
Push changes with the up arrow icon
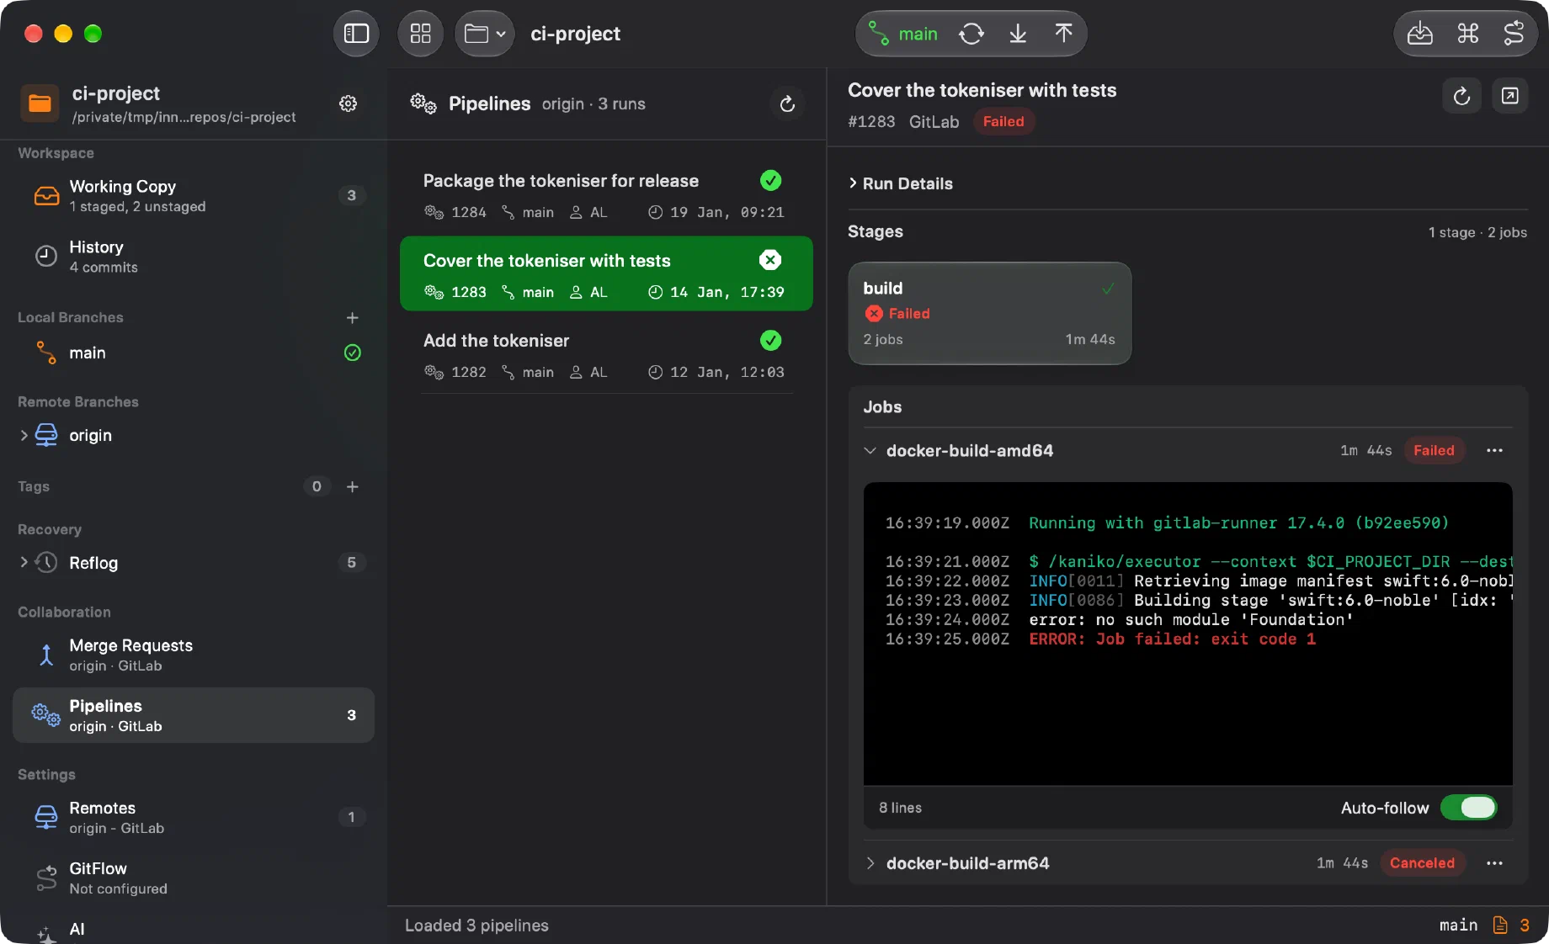click(1063, 34)
